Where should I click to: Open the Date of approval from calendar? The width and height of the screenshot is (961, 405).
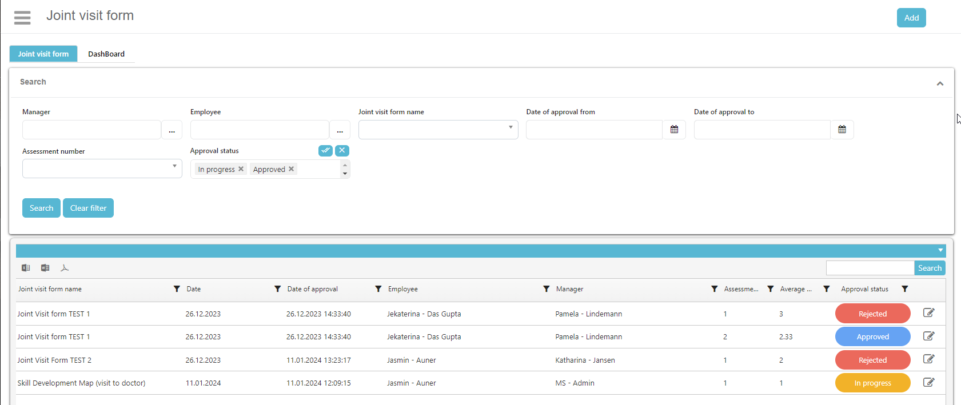coord(674,130)
